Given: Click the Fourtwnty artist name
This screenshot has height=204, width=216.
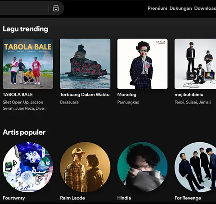Looking at the screenshot, I should click(14, 198).
